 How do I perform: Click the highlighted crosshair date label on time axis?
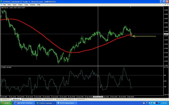point(98,97)
